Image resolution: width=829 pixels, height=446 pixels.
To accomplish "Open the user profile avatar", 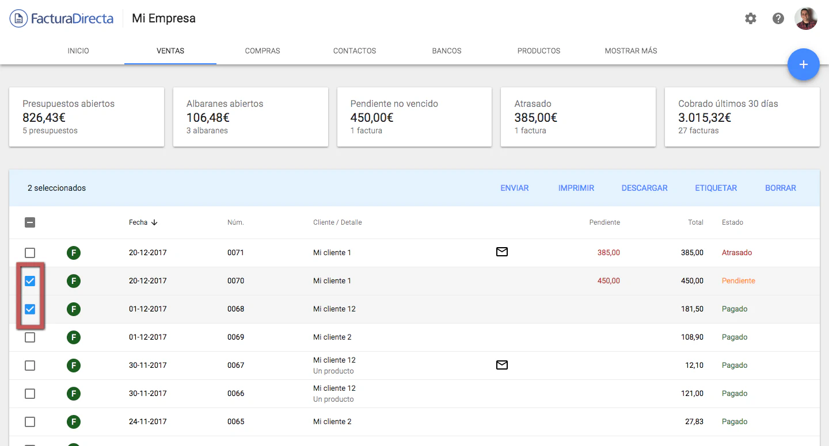I will pyautogui.click(x=805, y=18).
